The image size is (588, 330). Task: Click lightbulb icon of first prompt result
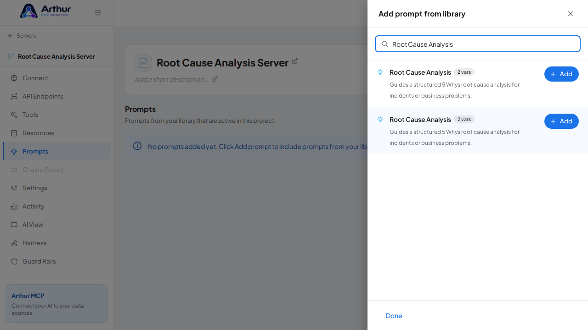[380, 72]
